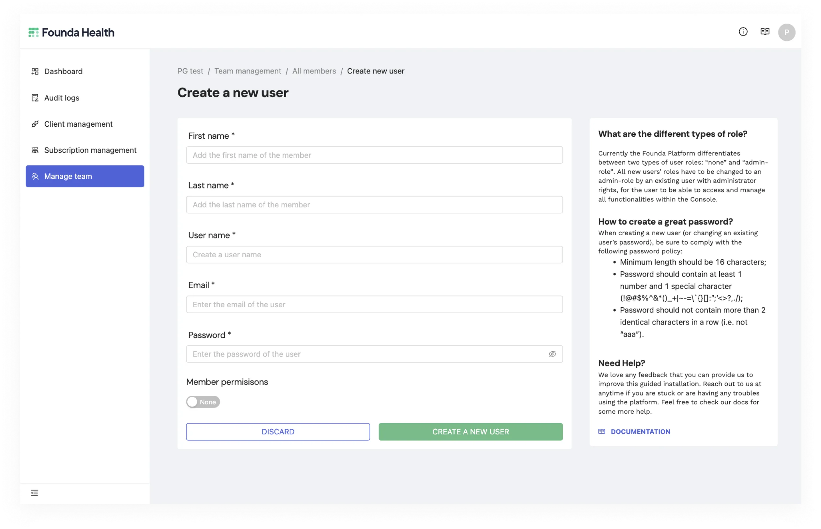Click into the User name field
The image size is (821, 529).
point(374,254)
